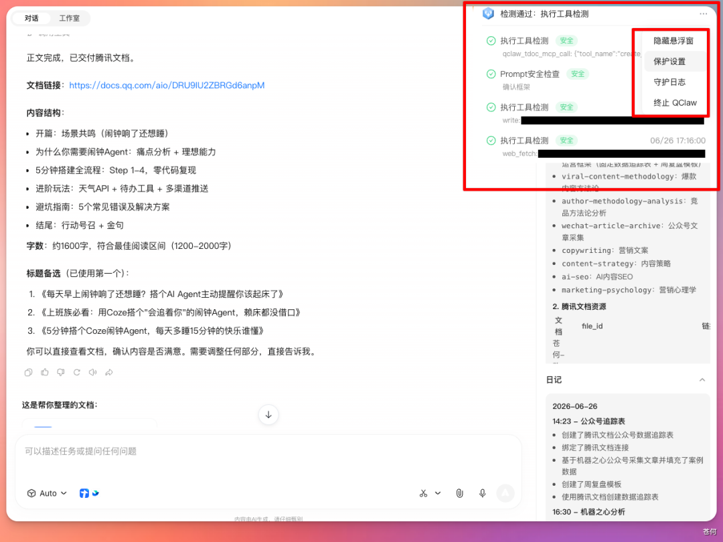
Task: Select the first title option about 闹钟响了还想睡
Action: coord(161,294)
